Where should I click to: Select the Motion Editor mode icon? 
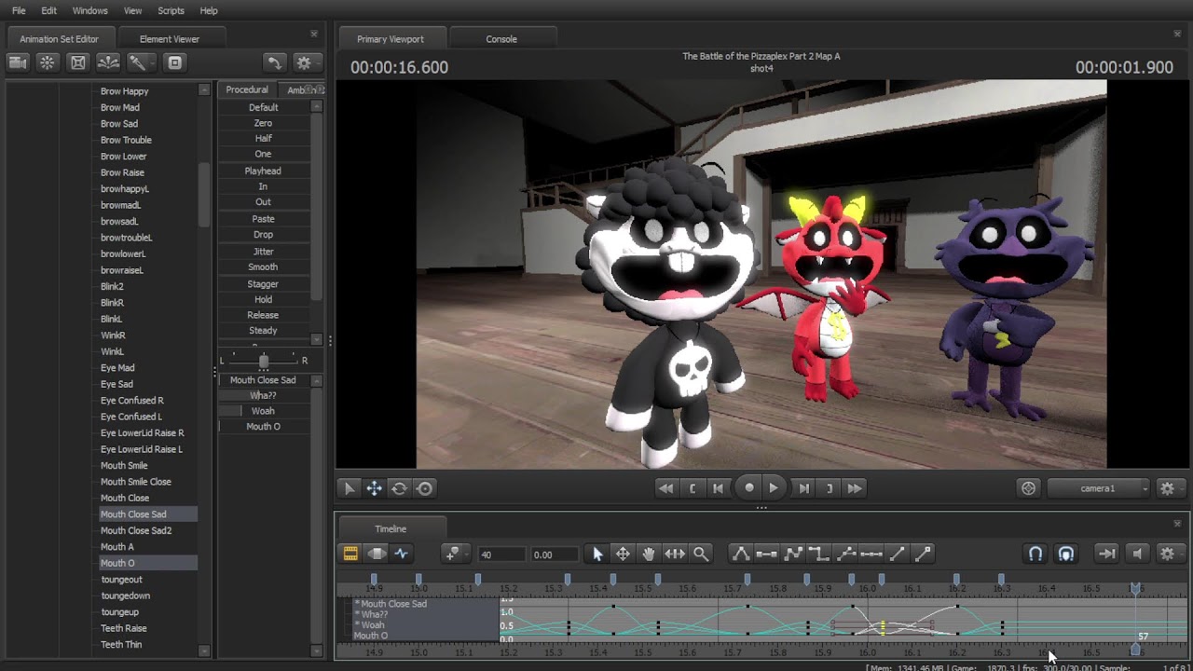point(376,554)
